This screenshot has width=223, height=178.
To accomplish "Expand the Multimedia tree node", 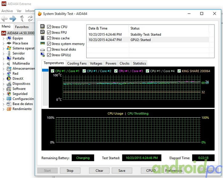I will 4,64.
